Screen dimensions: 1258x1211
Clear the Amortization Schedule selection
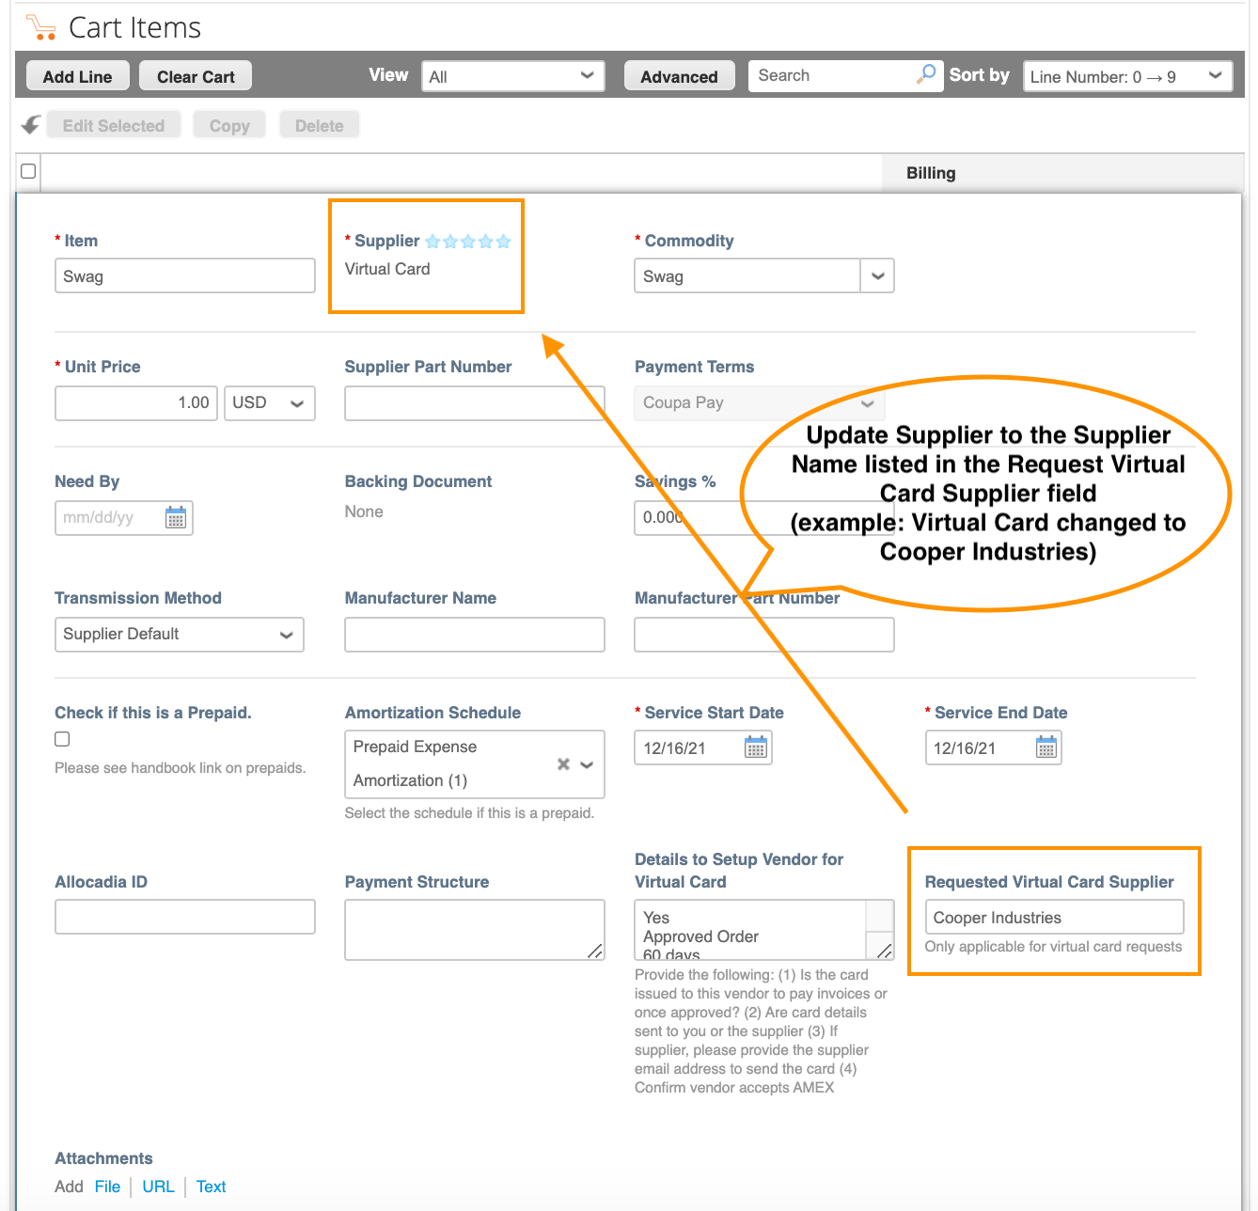click(563, 763)
